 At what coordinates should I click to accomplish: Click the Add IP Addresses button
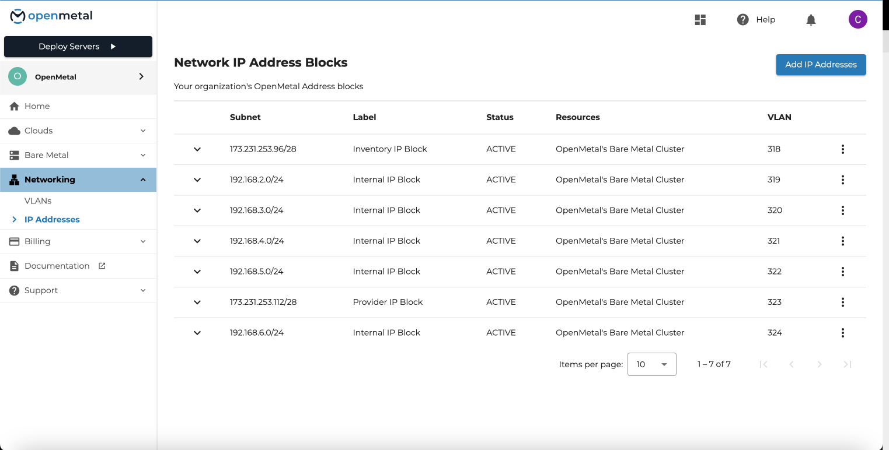coord(821,65)
